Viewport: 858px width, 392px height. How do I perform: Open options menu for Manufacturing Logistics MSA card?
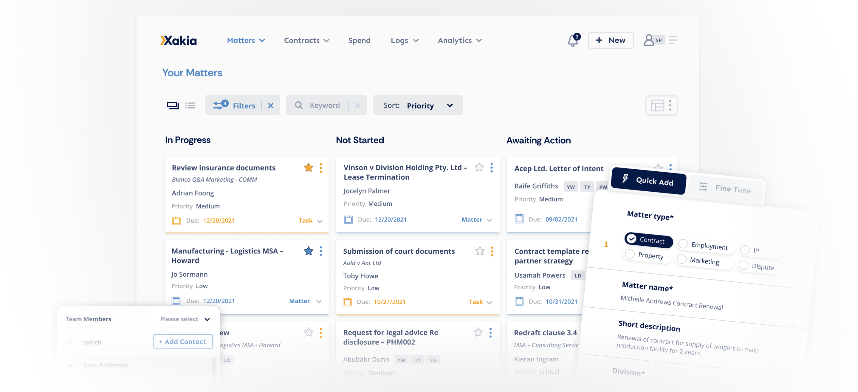click(321, 251)
